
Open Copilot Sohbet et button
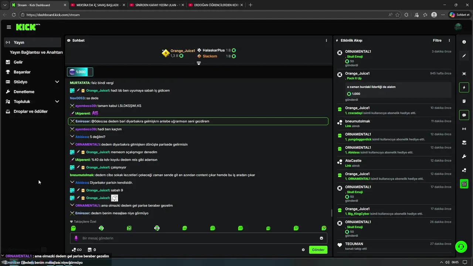tap(459, 15)
